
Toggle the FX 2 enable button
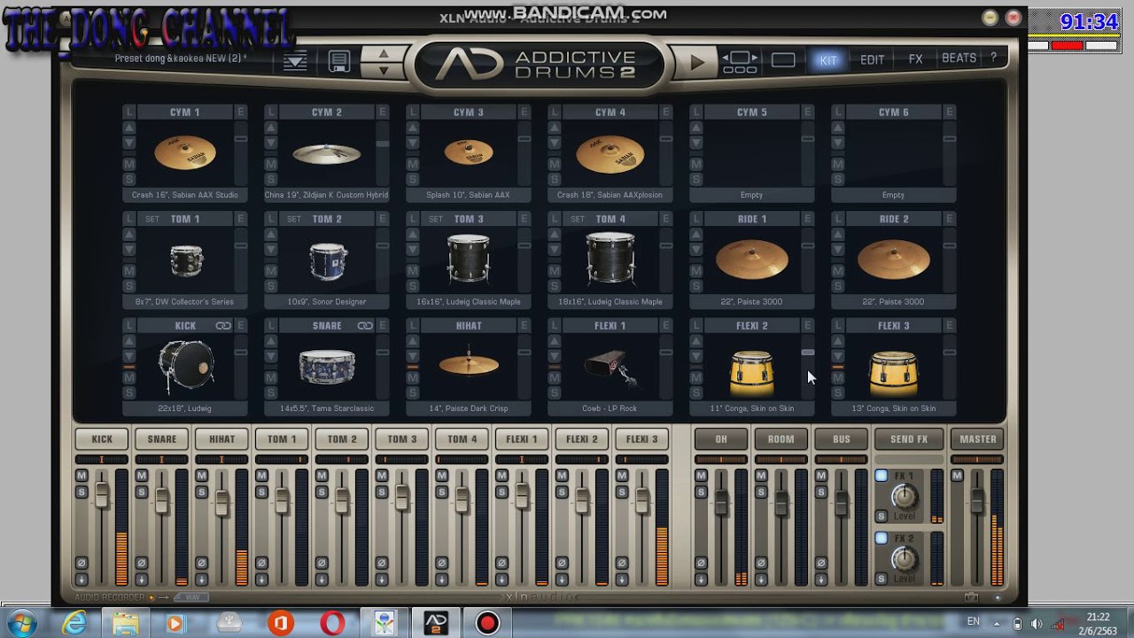pyautogui.click(x=881, y=538)
